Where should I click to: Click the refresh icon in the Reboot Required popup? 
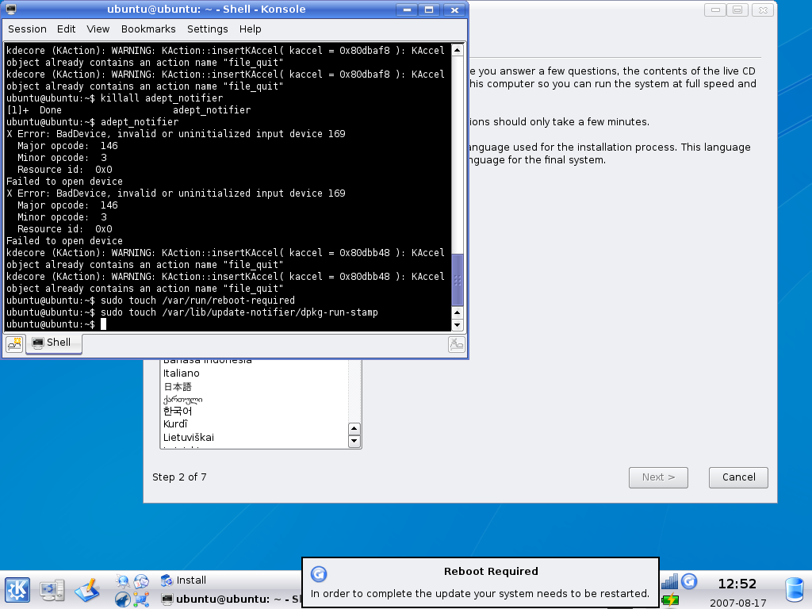319,574
